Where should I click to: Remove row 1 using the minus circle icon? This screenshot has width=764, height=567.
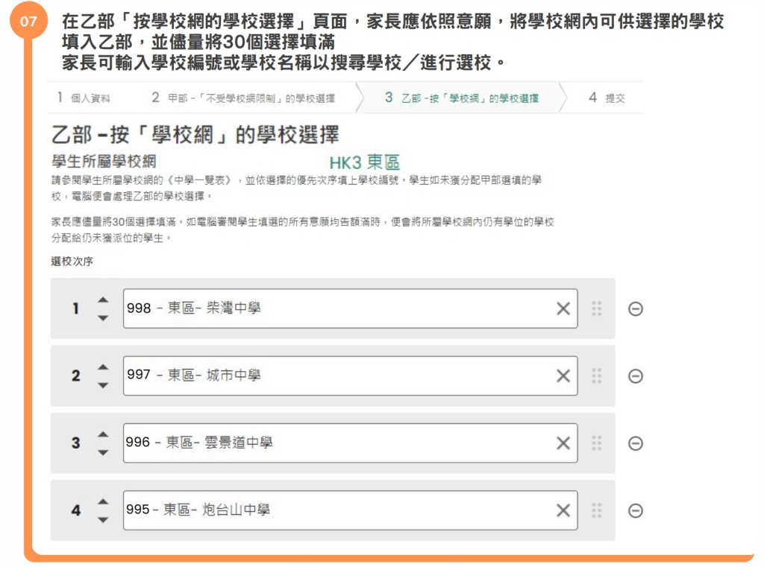coord(636,308)
